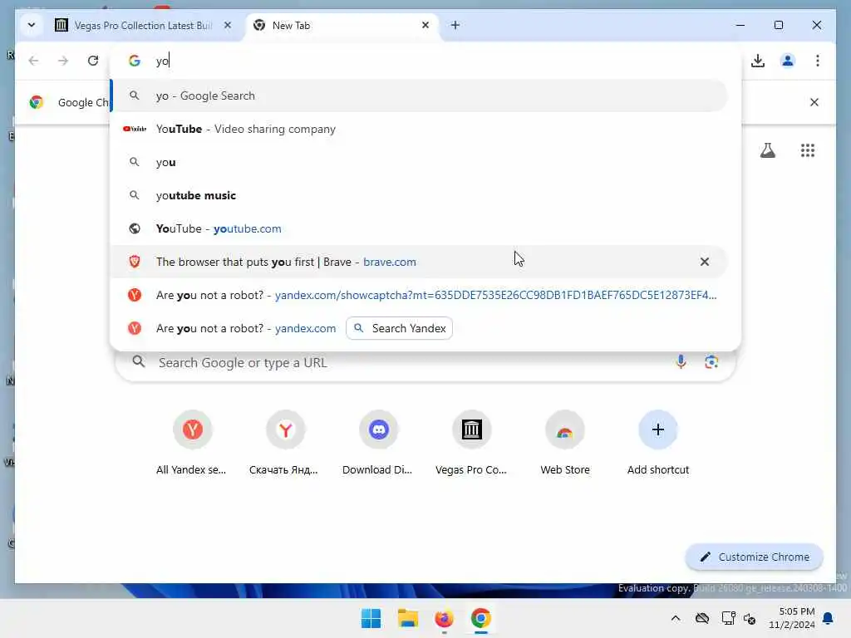Screen dimensions: 851x638
Task: Open Search Labs flask icon
Action: click(767, 150)
